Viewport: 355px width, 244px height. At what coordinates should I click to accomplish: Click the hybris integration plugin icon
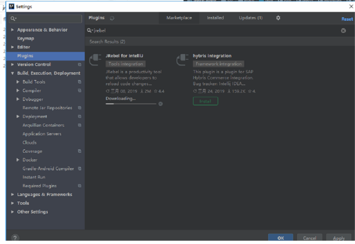[182, 60]
